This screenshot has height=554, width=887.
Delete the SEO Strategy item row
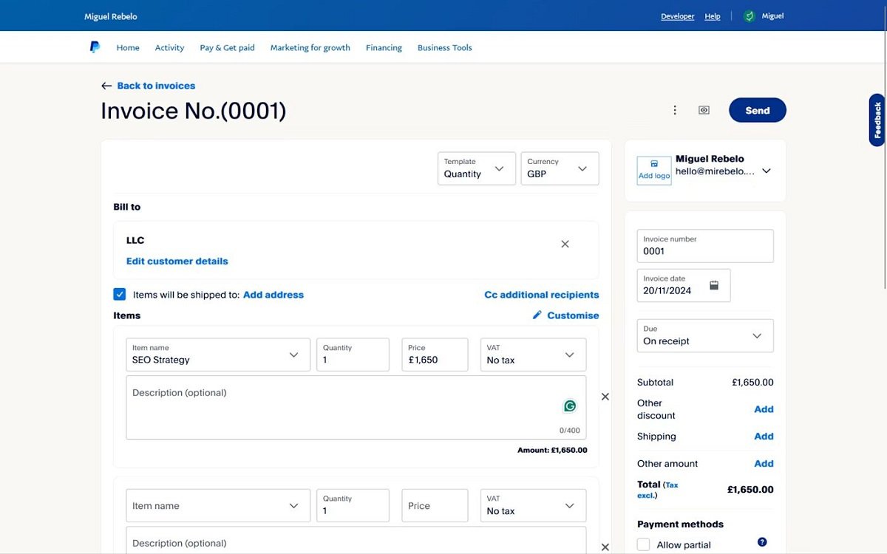pyautogui.click(x=605, y=397)
